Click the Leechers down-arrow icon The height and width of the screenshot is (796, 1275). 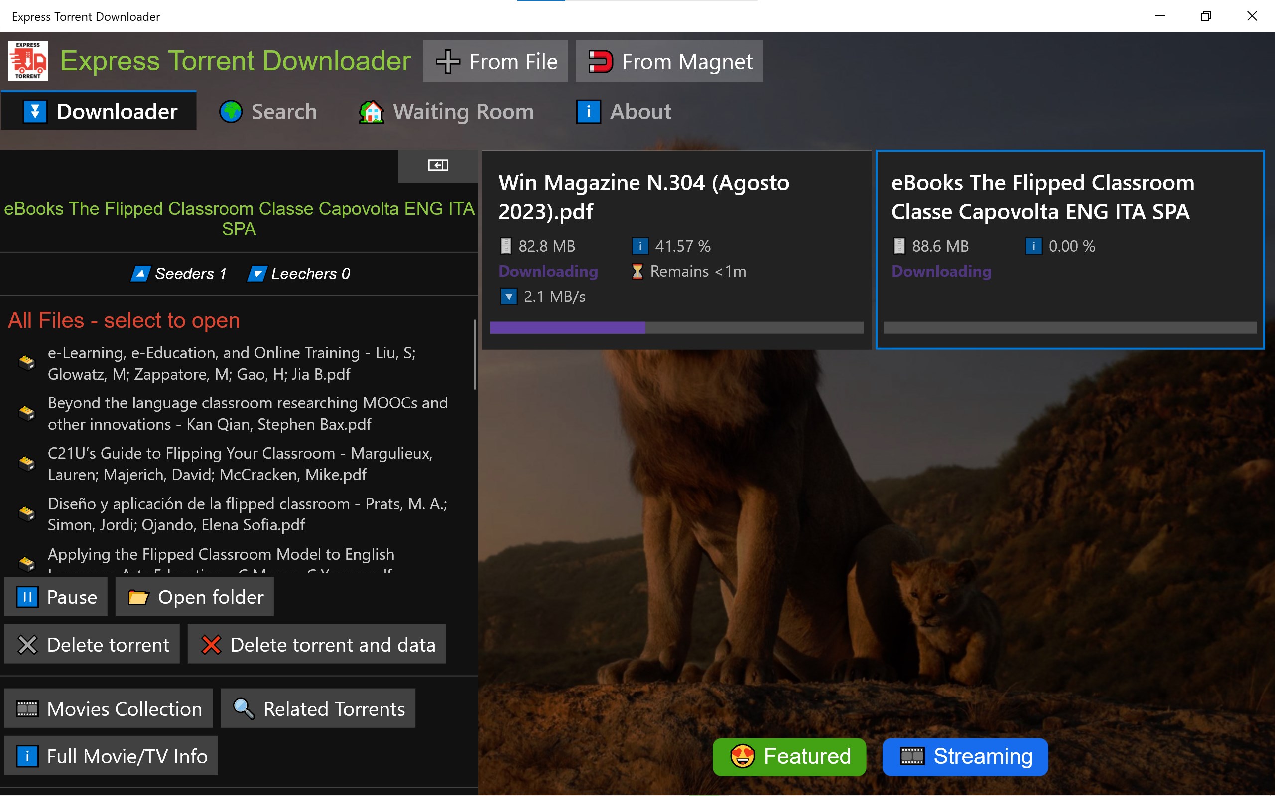tap(257, 274)
